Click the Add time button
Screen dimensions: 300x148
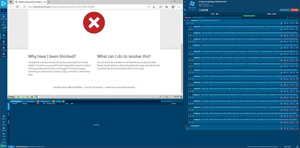(x=285, y=10)
